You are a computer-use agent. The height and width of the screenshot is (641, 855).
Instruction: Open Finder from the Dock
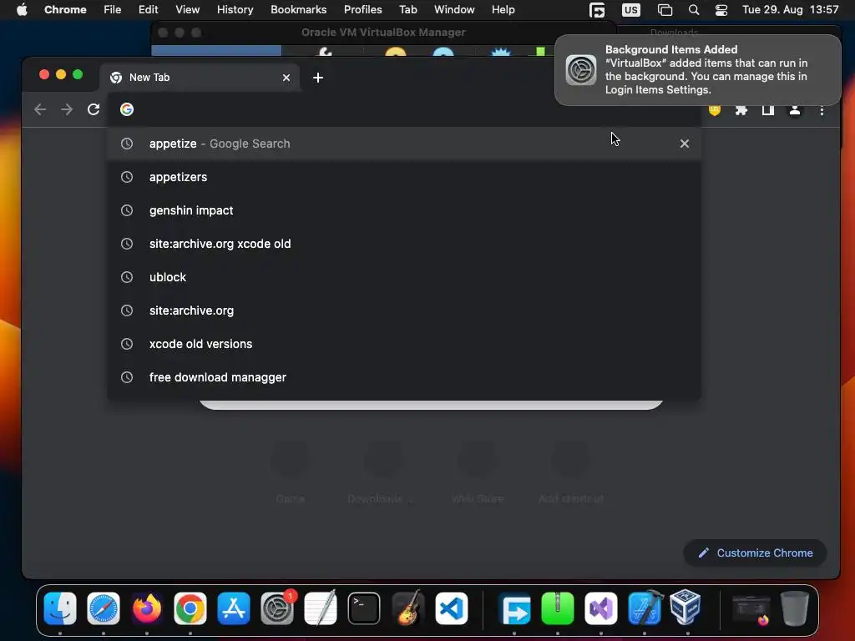point(60,608)
